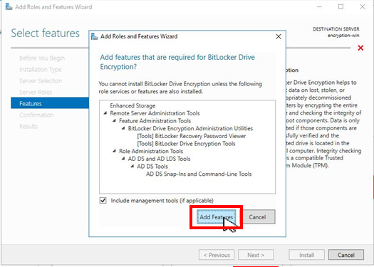This screenshot has width=374, height=267.
Task: Close the inner wizard dialog with X
Action: click(279, 36)
